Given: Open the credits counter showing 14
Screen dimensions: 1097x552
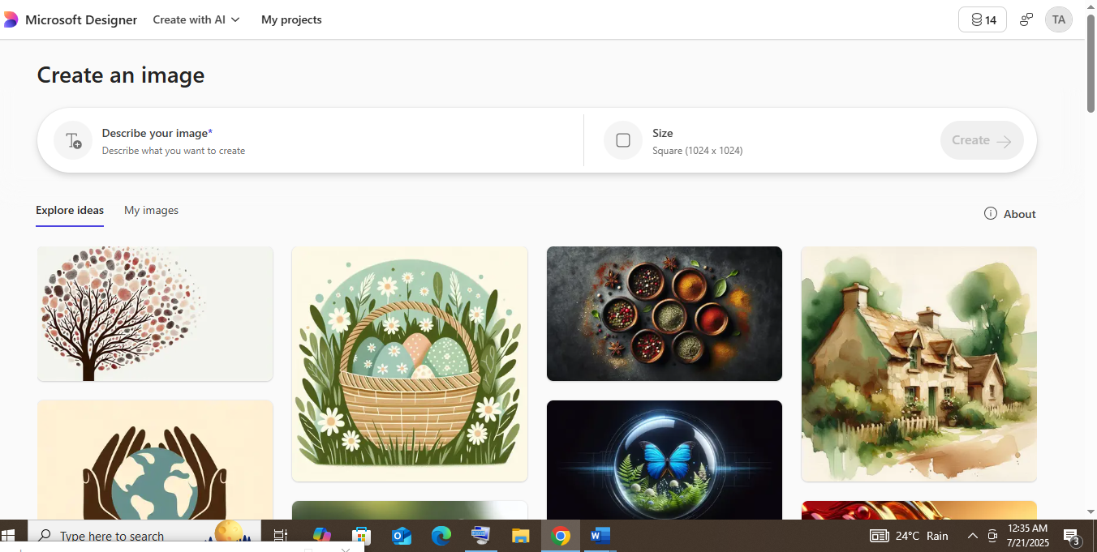Looking at the screenshot, I should [x=982, y=19].
